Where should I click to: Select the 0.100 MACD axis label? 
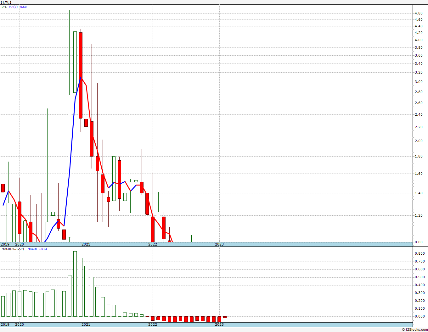pyautogui.click(x=420, y=308)
